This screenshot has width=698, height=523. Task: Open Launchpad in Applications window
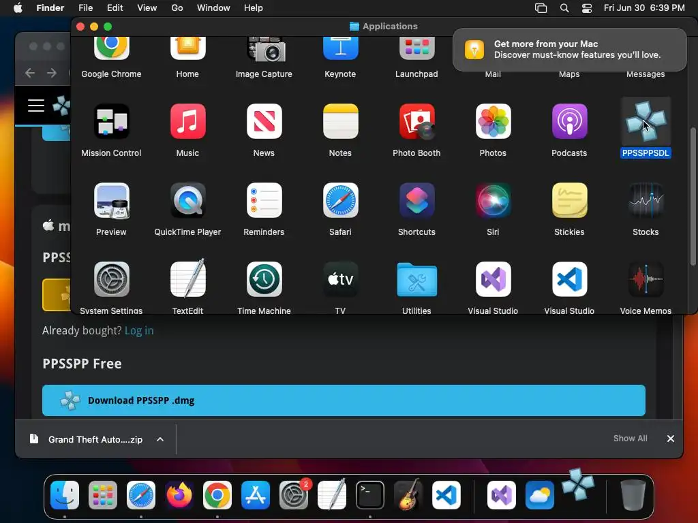[416, 48]
